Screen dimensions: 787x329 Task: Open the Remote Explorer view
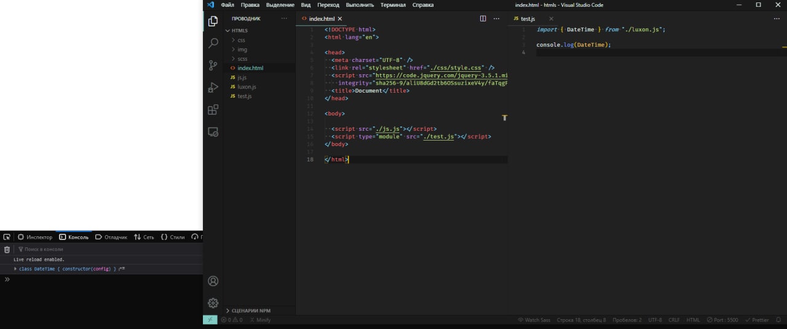point(213,132)
